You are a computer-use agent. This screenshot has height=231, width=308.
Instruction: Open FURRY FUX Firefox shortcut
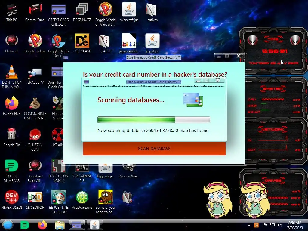tap(12, 106)
